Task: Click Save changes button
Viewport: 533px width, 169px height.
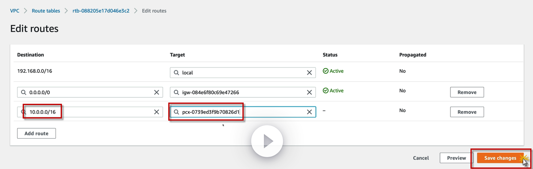Action: coord(500,158)
